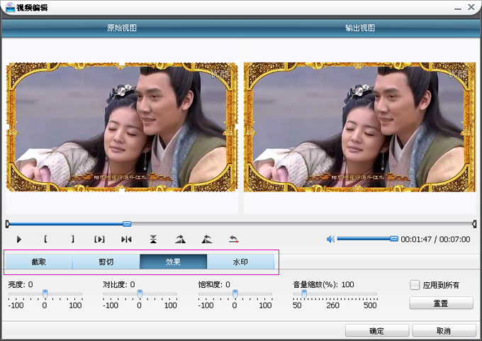This screenshot has width=482, height=341.
Task: Set start point with left bracket icon
Action: (45, 239)
